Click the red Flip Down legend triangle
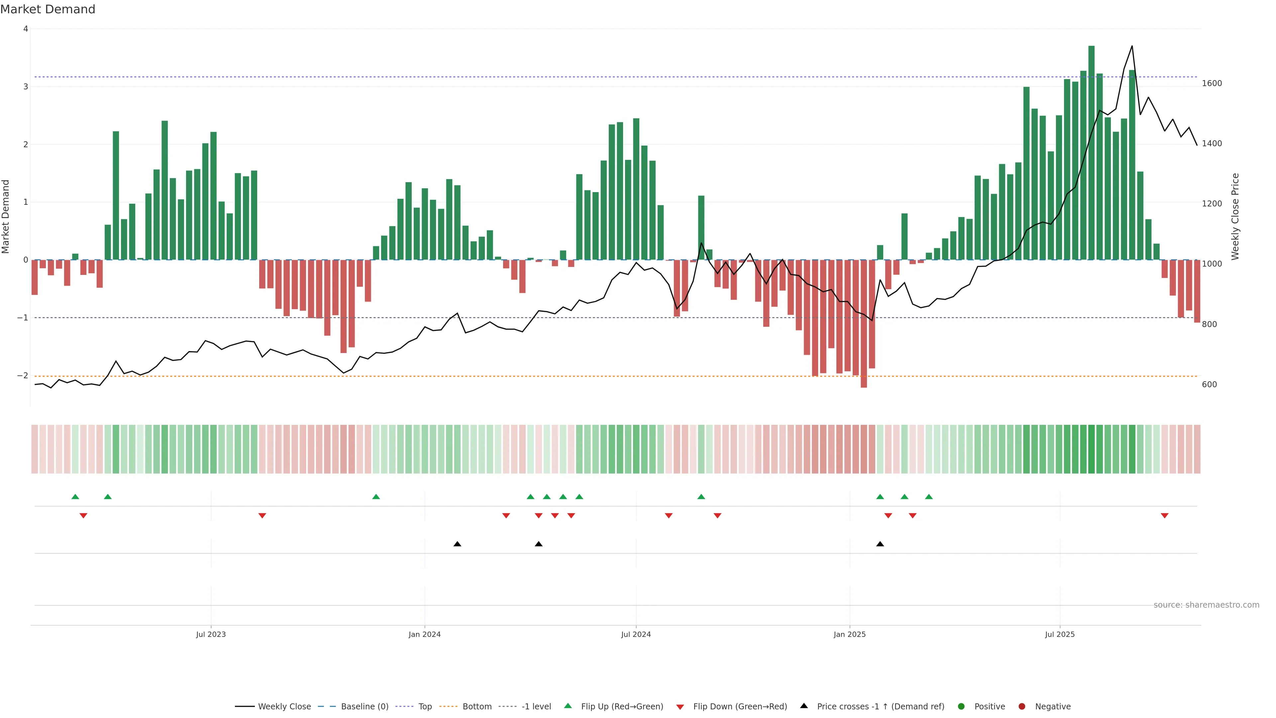1276x718 pixels. click(680, 707)
